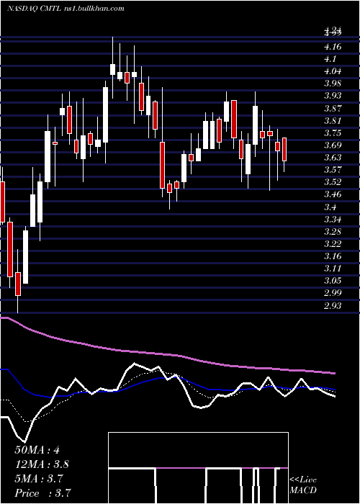Click the Price : 3.7 readout
Viewport: 360px width, 504px height.
(x=43, y=493)
